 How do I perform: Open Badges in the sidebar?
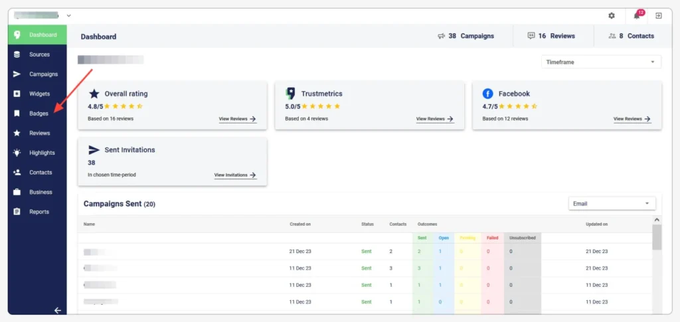pos(37,114)
